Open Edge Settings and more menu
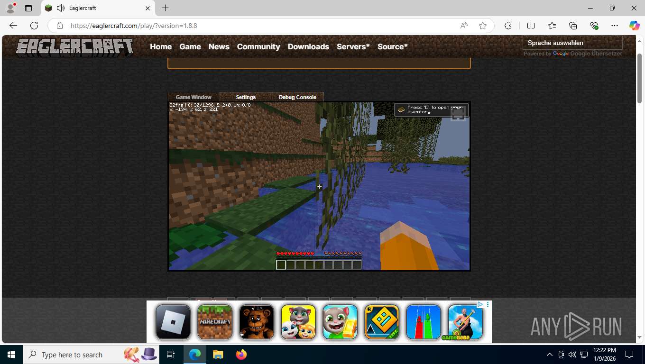The height and width of the screenshot is (364, 645). 615,26
